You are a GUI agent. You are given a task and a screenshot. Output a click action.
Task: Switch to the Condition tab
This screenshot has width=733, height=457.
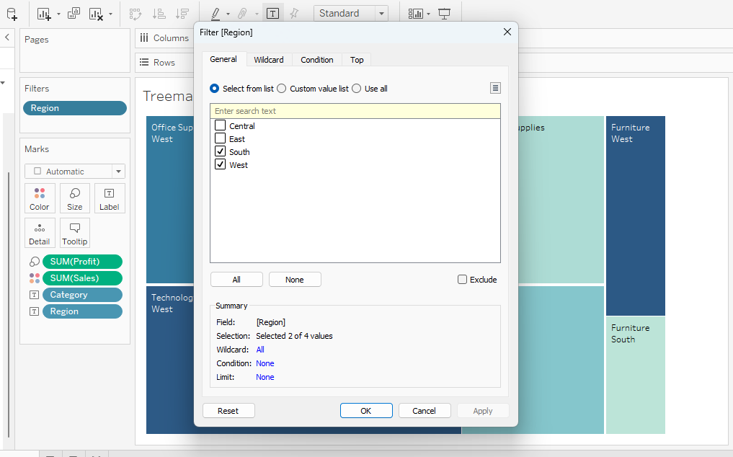tap(316, 59)
